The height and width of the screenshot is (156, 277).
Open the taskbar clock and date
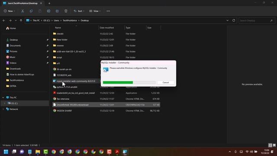265,152
